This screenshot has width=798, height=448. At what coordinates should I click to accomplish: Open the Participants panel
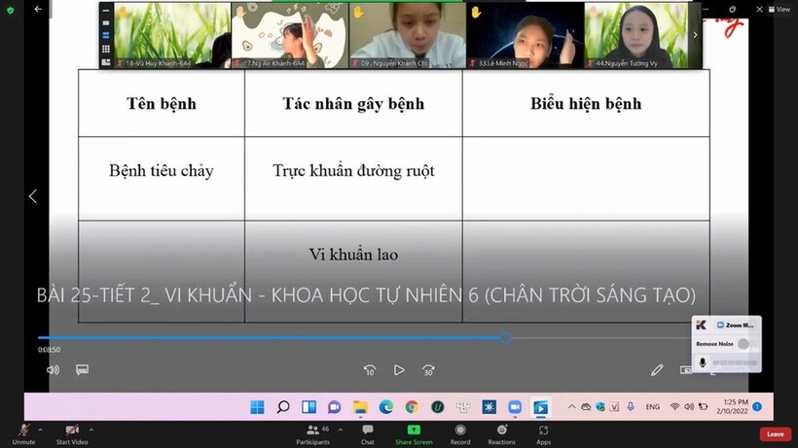[312, 431]
